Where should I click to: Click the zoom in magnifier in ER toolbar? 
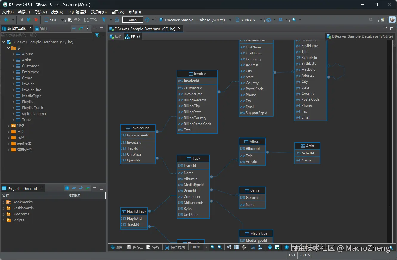213,247
